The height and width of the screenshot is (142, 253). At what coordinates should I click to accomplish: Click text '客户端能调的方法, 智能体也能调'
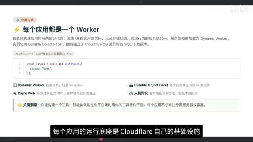(173, 93)
